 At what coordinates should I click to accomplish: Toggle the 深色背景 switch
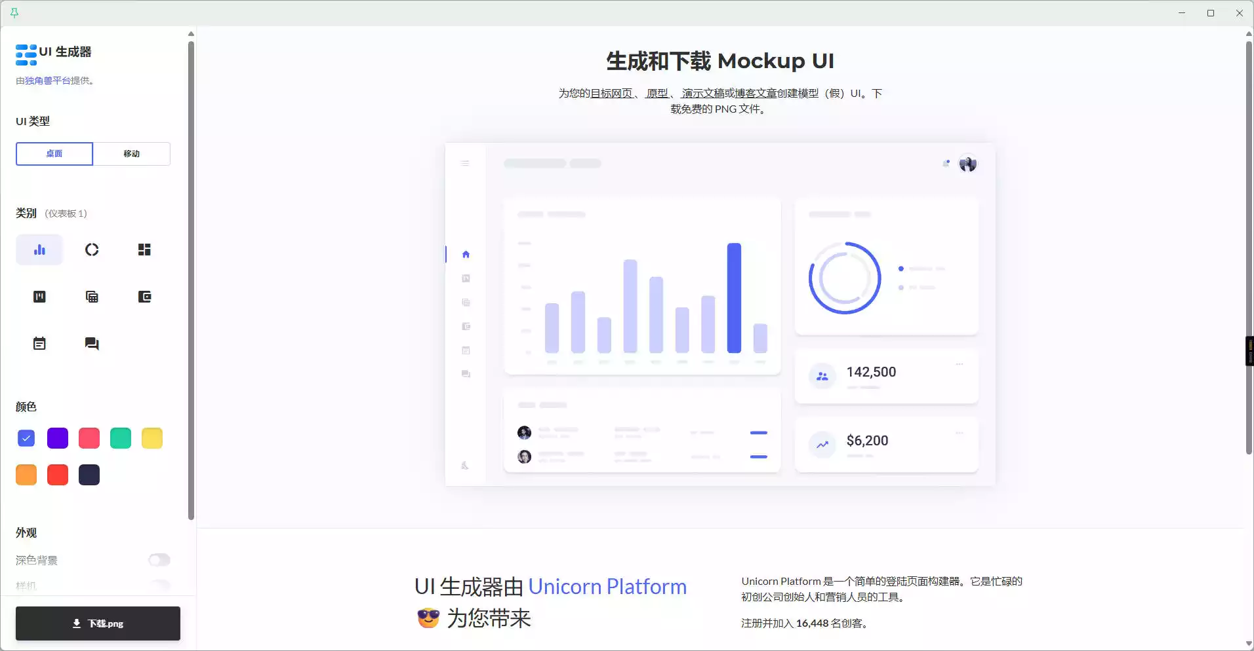click(x=159, y=560)
